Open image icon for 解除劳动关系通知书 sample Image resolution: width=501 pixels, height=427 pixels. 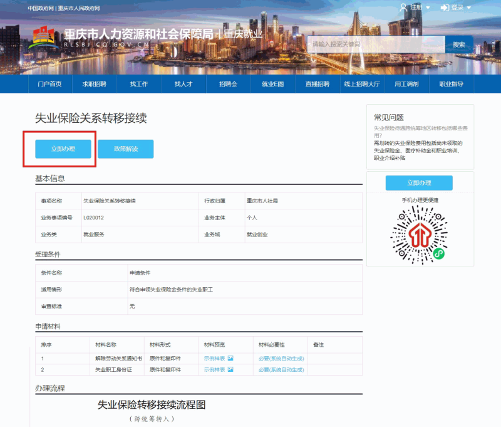click(x=230, y=358)
